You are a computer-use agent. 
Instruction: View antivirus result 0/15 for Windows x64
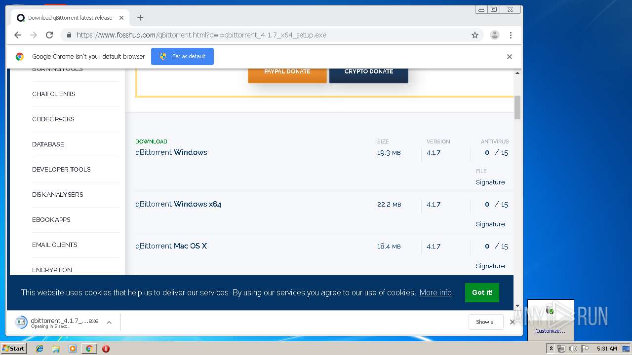click(496, 205)
